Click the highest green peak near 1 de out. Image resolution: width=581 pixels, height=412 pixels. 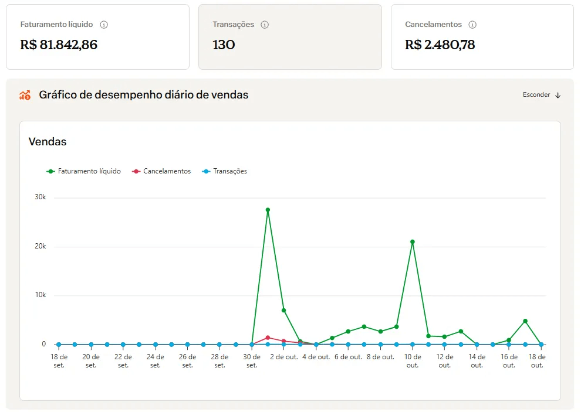pos(268,210)
